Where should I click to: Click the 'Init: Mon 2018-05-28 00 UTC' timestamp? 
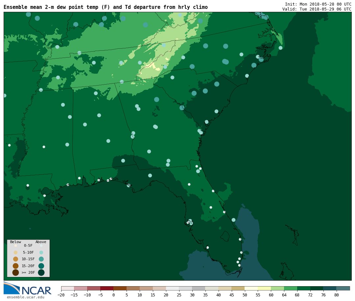pos(318,4)
